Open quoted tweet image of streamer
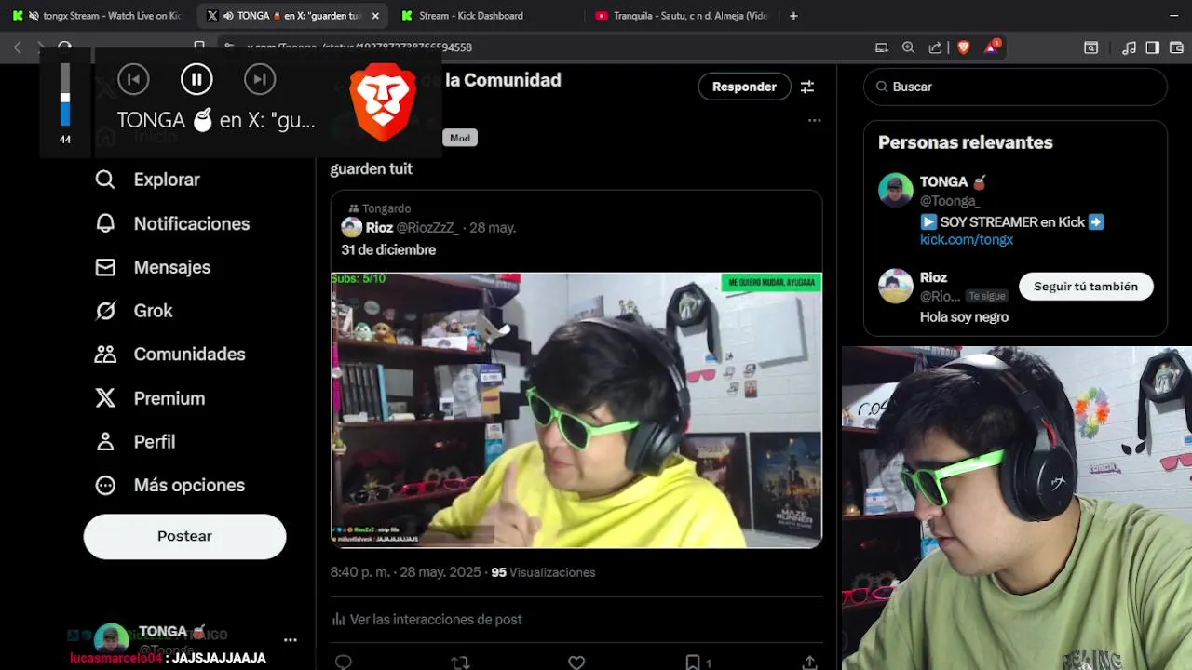This screenshot has height=670, width=1192. point(576,409)
